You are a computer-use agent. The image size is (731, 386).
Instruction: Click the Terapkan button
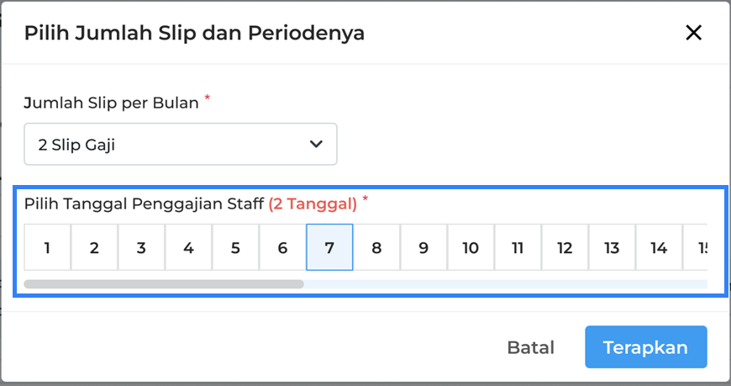645,347
